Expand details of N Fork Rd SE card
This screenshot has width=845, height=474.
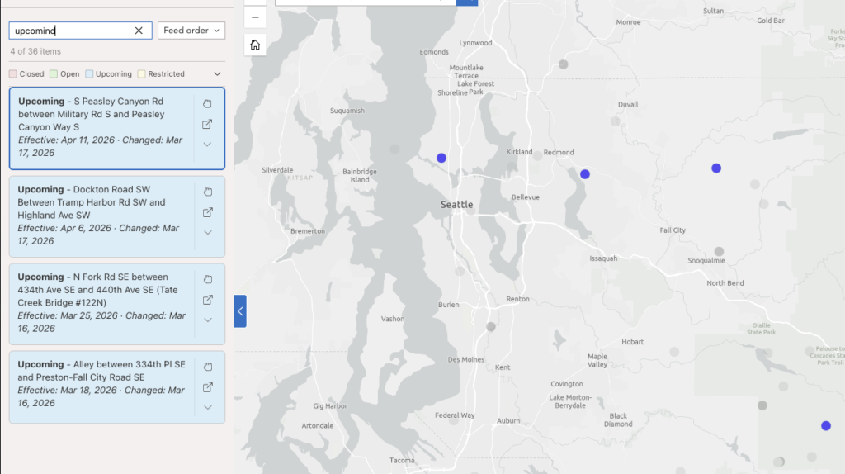(x=208, y=320)
